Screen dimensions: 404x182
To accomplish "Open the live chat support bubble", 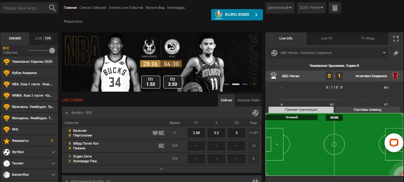I will pos(394,143).
